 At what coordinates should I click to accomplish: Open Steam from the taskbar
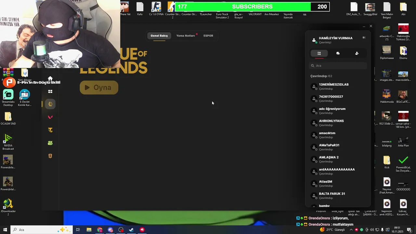pyautogui.click(x=131, y=230)
